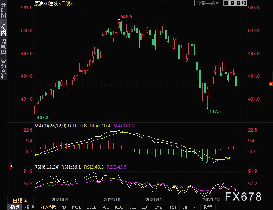Click the RSI(6,12,24) panel title

pyautogui.click(x=47, y=167)
